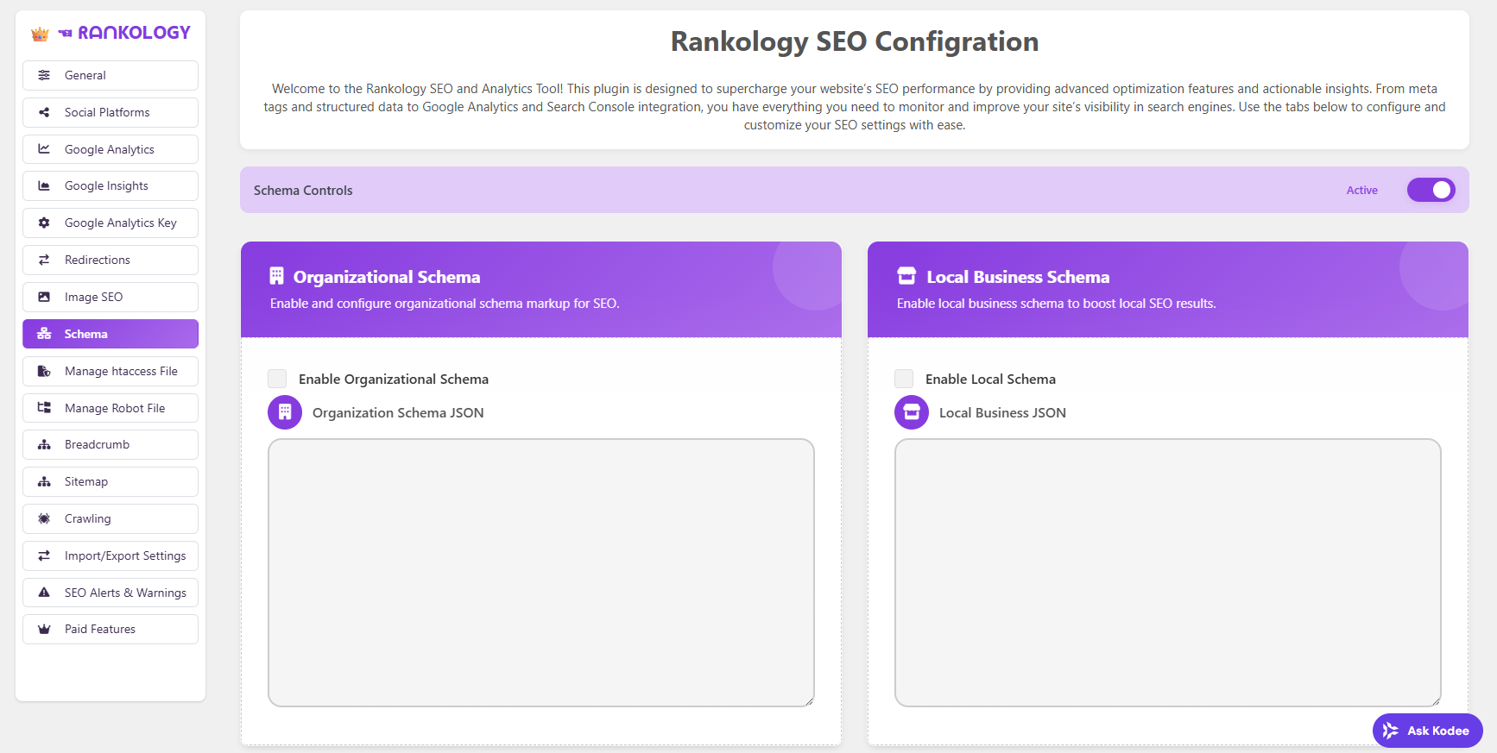
Task: Click the gear icon next to Google Analytics Key
Action: pos(44,223)
